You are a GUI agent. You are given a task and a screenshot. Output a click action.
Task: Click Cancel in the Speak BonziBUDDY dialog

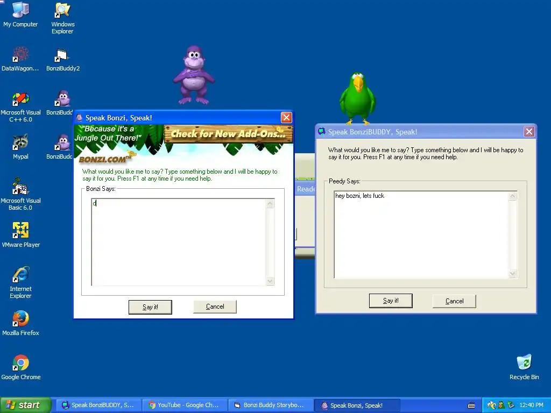coord(454,301)
